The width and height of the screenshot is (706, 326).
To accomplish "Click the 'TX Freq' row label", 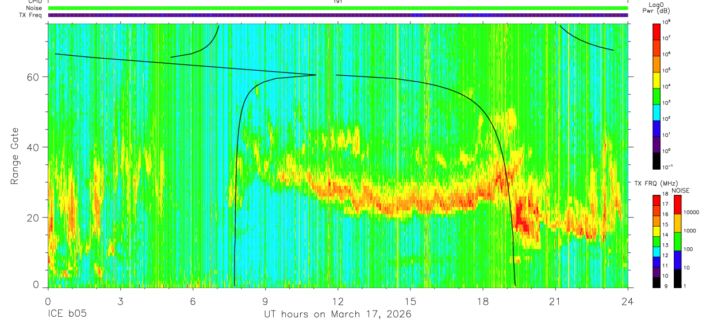I will pos(31,15).
